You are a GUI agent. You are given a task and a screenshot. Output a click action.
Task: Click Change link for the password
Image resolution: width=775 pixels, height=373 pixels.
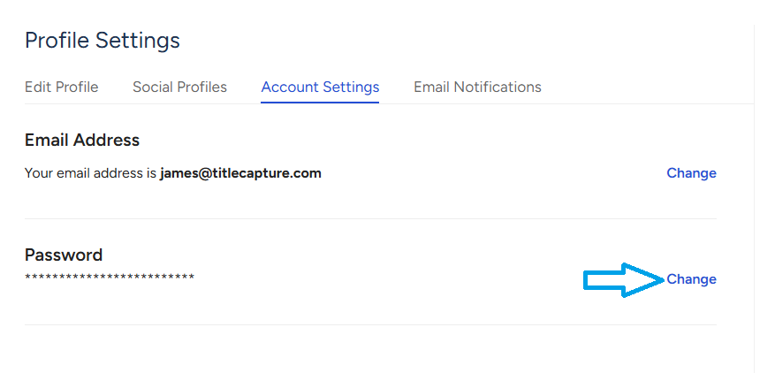691,279
